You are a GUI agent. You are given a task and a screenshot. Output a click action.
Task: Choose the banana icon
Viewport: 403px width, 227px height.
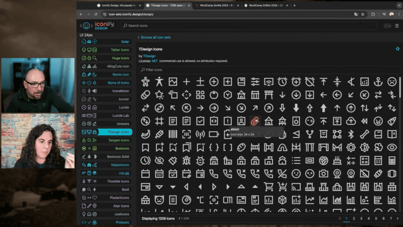point(145,134)
